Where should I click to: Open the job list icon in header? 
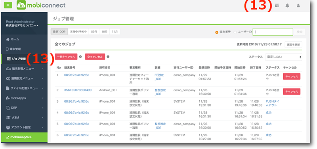(x=277, y=6)
